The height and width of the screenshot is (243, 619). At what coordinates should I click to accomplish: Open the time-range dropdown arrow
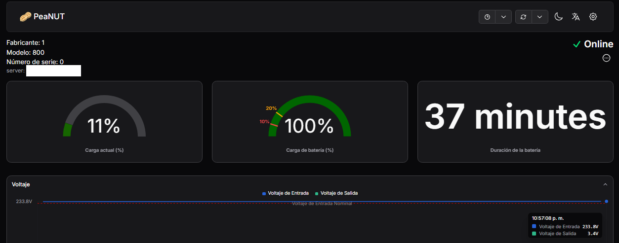click(503, 17)
